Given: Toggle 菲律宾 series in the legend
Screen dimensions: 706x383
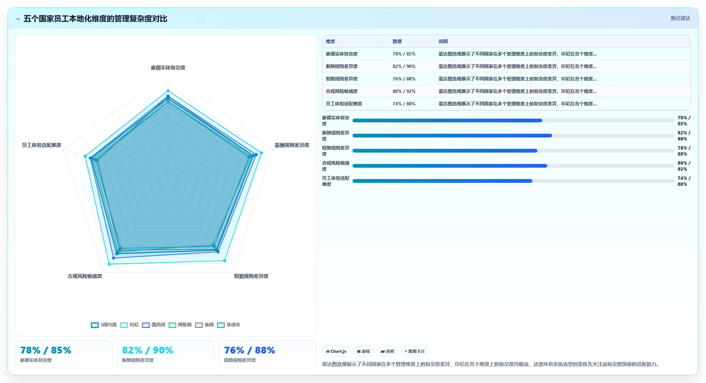Looking at the screenshot, I should (x=228, y=325).
